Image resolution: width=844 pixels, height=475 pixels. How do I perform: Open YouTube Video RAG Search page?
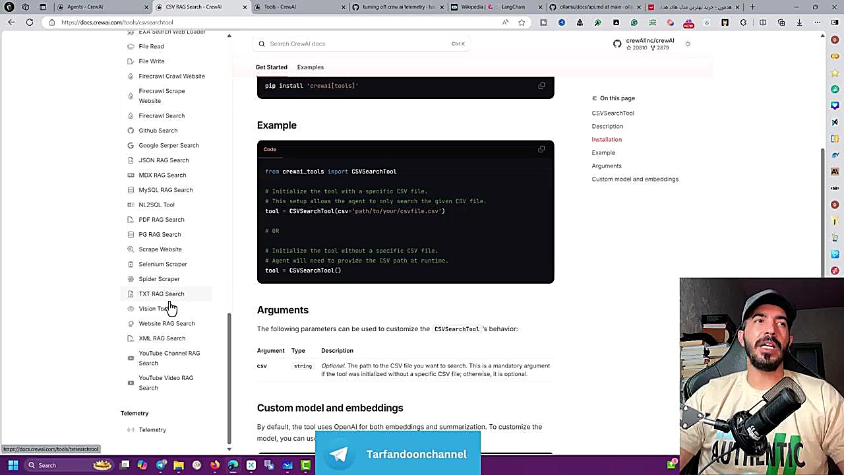coord(166,383)
